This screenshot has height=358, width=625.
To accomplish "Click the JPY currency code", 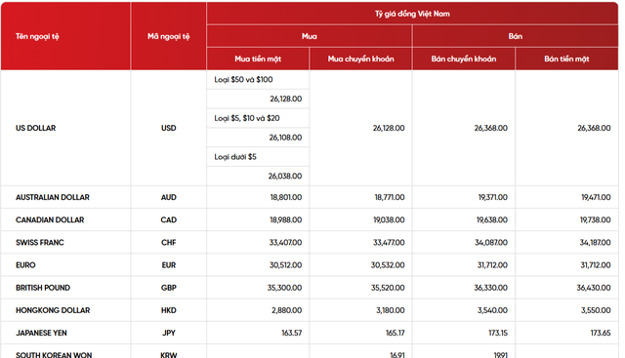I will click(169, 334).
